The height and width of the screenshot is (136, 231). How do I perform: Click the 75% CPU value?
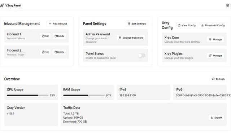[x=52, y=95]
